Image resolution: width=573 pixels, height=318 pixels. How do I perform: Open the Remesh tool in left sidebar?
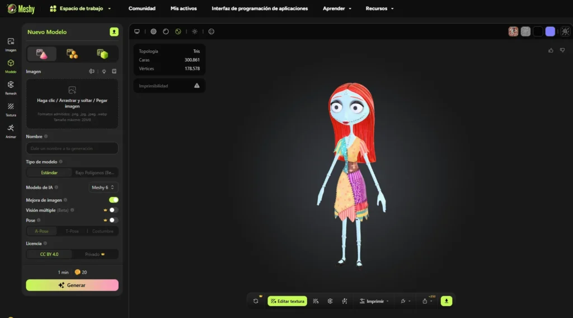pos(11,87)
